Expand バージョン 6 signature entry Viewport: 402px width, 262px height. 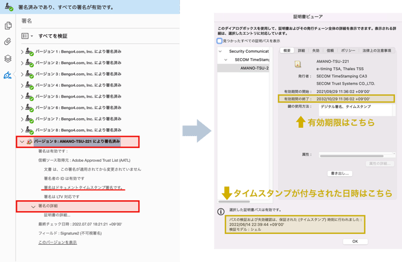click(22, 108)
